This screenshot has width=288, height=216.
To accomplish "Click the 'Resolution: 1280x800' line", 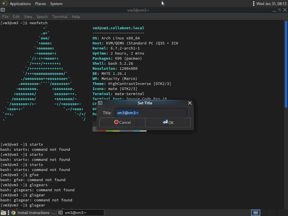I will click(115, 69).
